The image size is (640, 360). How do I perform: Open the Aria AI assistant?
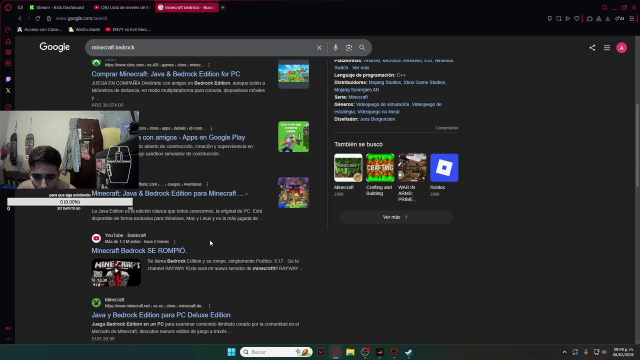[x=619, y=18]
